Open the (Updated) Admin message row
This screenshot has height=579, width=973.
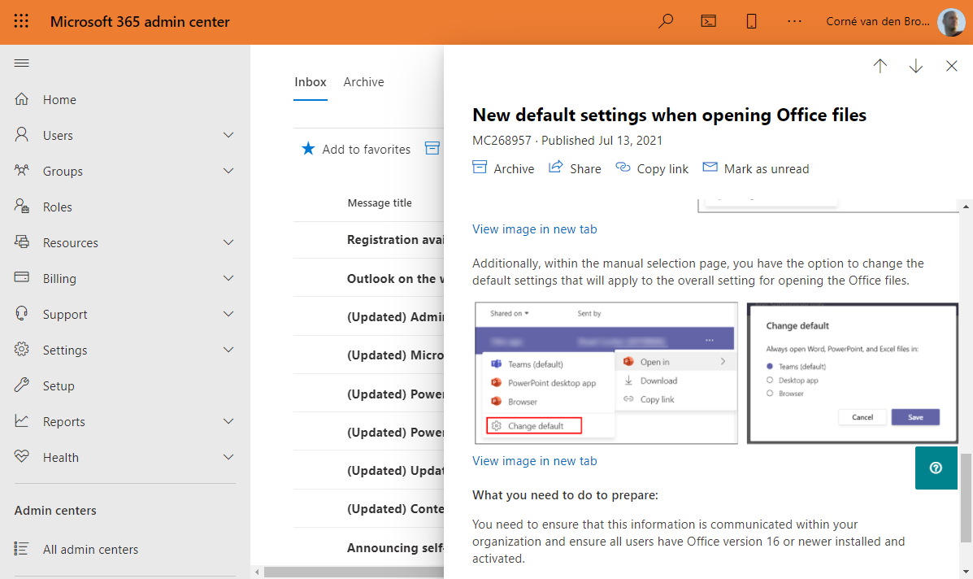tap(368, 317)
